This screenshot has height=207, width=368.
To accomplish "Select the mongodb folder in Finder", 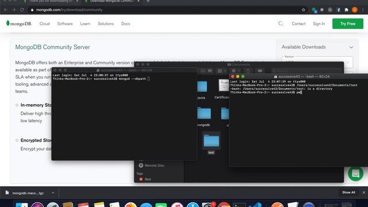I will click(204, 117).
